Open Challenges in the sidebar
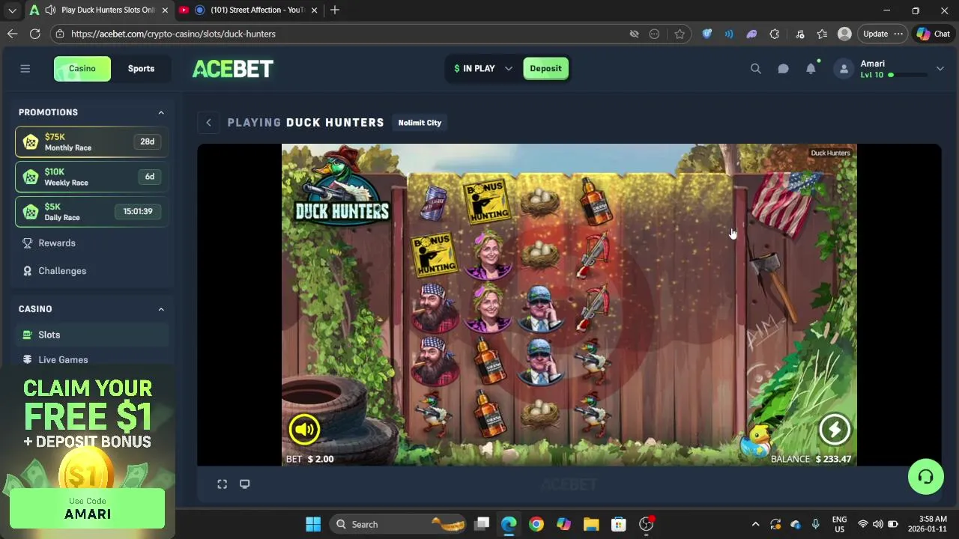Screen dimensions: 959x539 (62, 271)
